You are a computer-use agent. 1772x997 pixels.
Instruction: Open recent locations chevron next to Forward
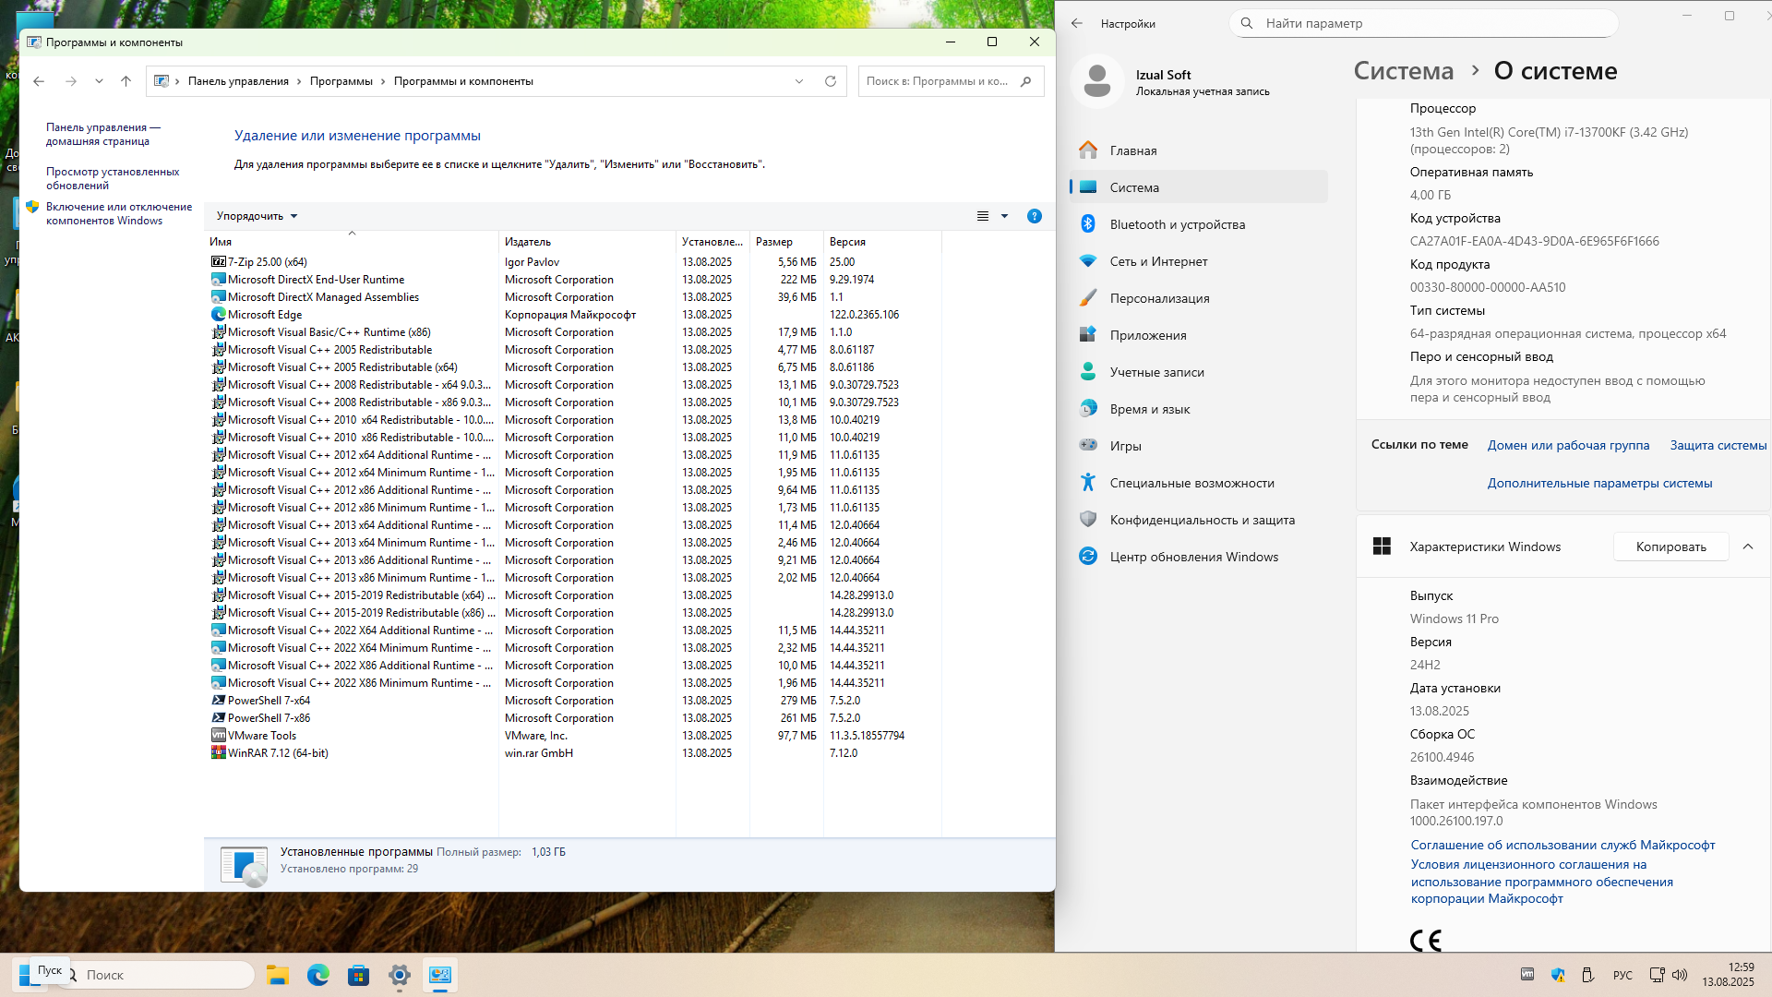point(99,81)
